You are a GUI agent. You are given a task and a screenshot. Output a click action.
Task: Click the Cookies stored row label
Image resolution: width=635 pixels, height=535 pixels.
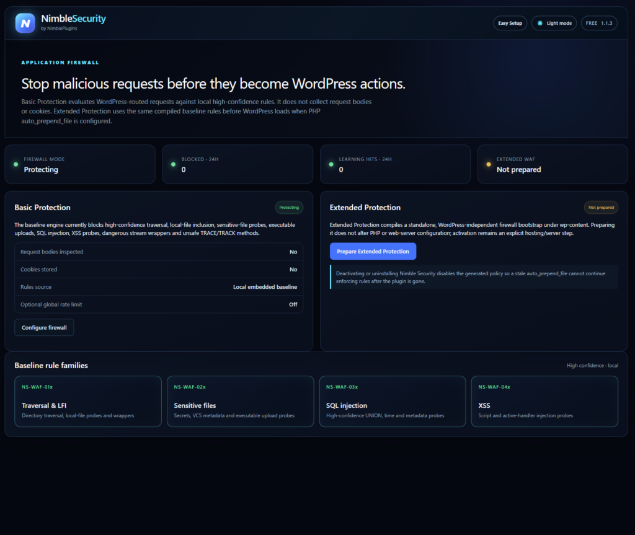[x=39, y=269]
